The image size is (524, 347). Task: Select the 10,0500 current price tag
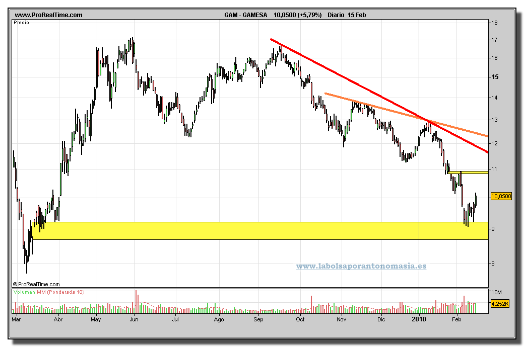(x=501, y=196)
